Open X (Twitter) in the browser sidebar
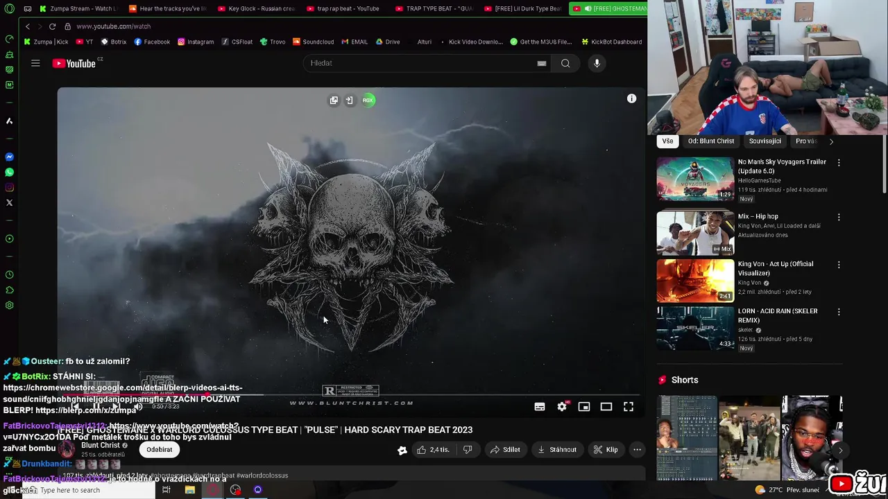This screenshot has width=888, height=499. click(9, 202)
